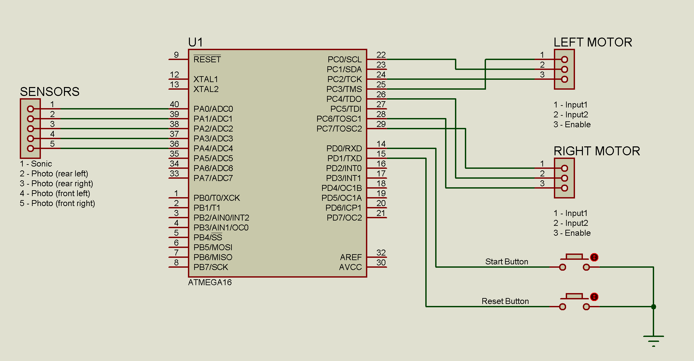Click the PB5/MOSI pin label
Image resolution: width=694 pixels, height=361 pixels.
point(213,247)
